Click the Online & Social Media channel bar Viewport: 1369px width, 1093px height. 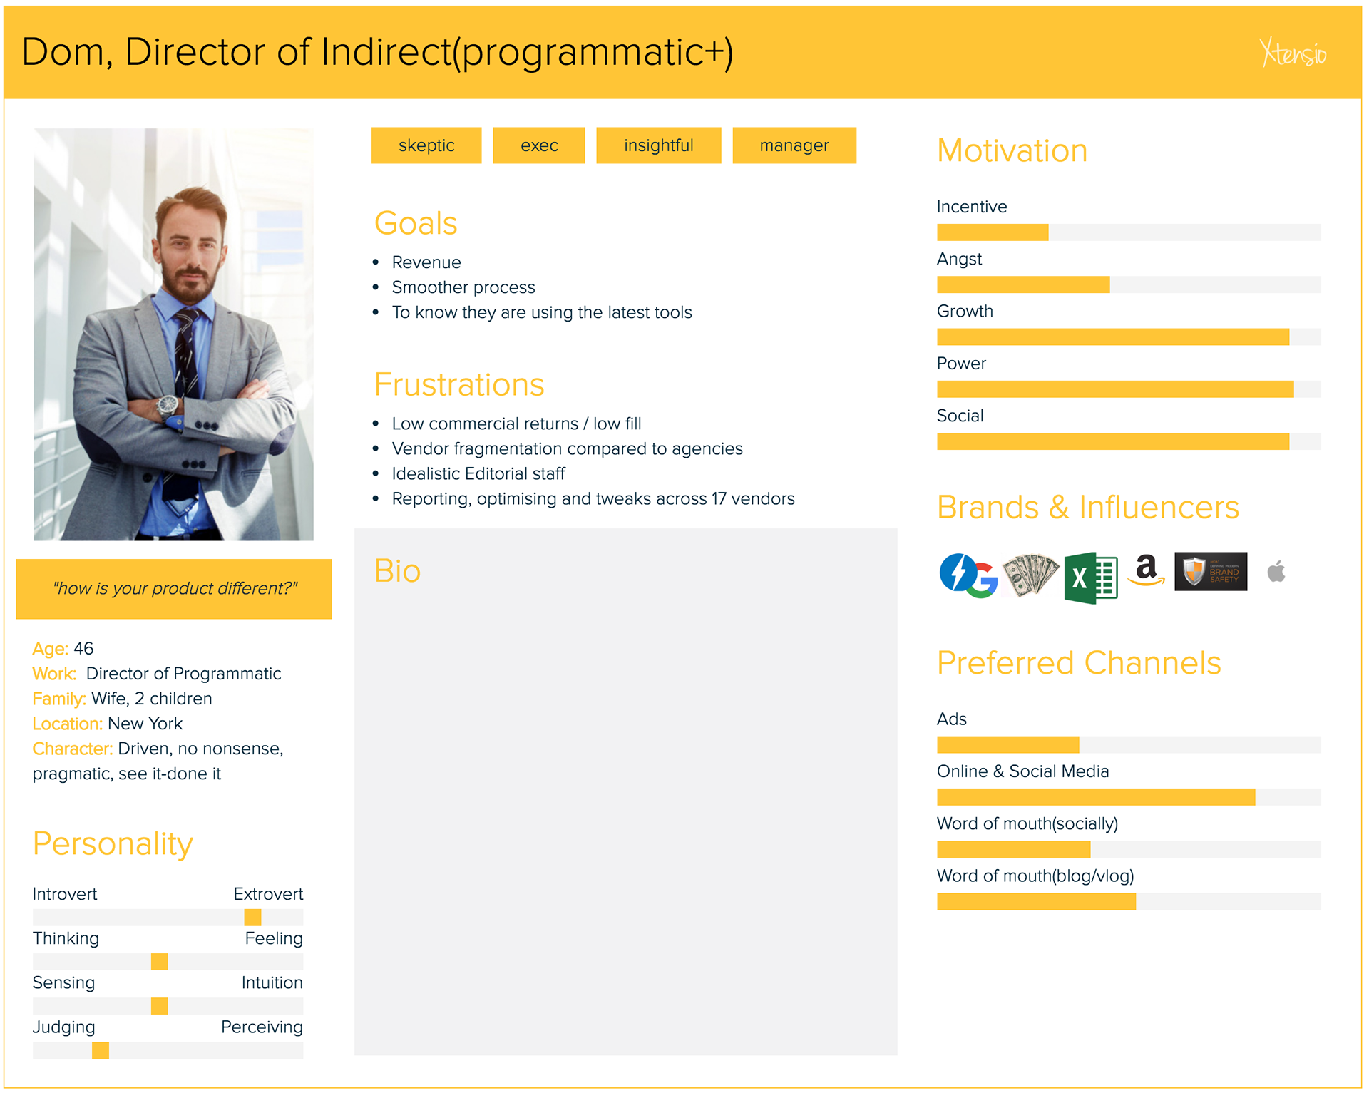tap(1128, 796)
